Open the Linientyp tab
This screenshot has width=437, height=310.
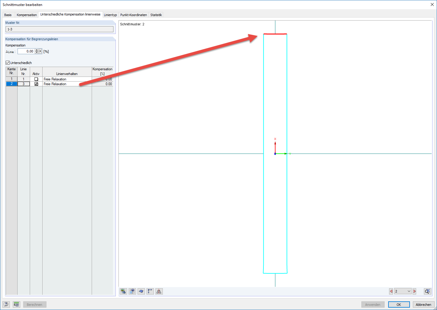[x=110, y=15]
